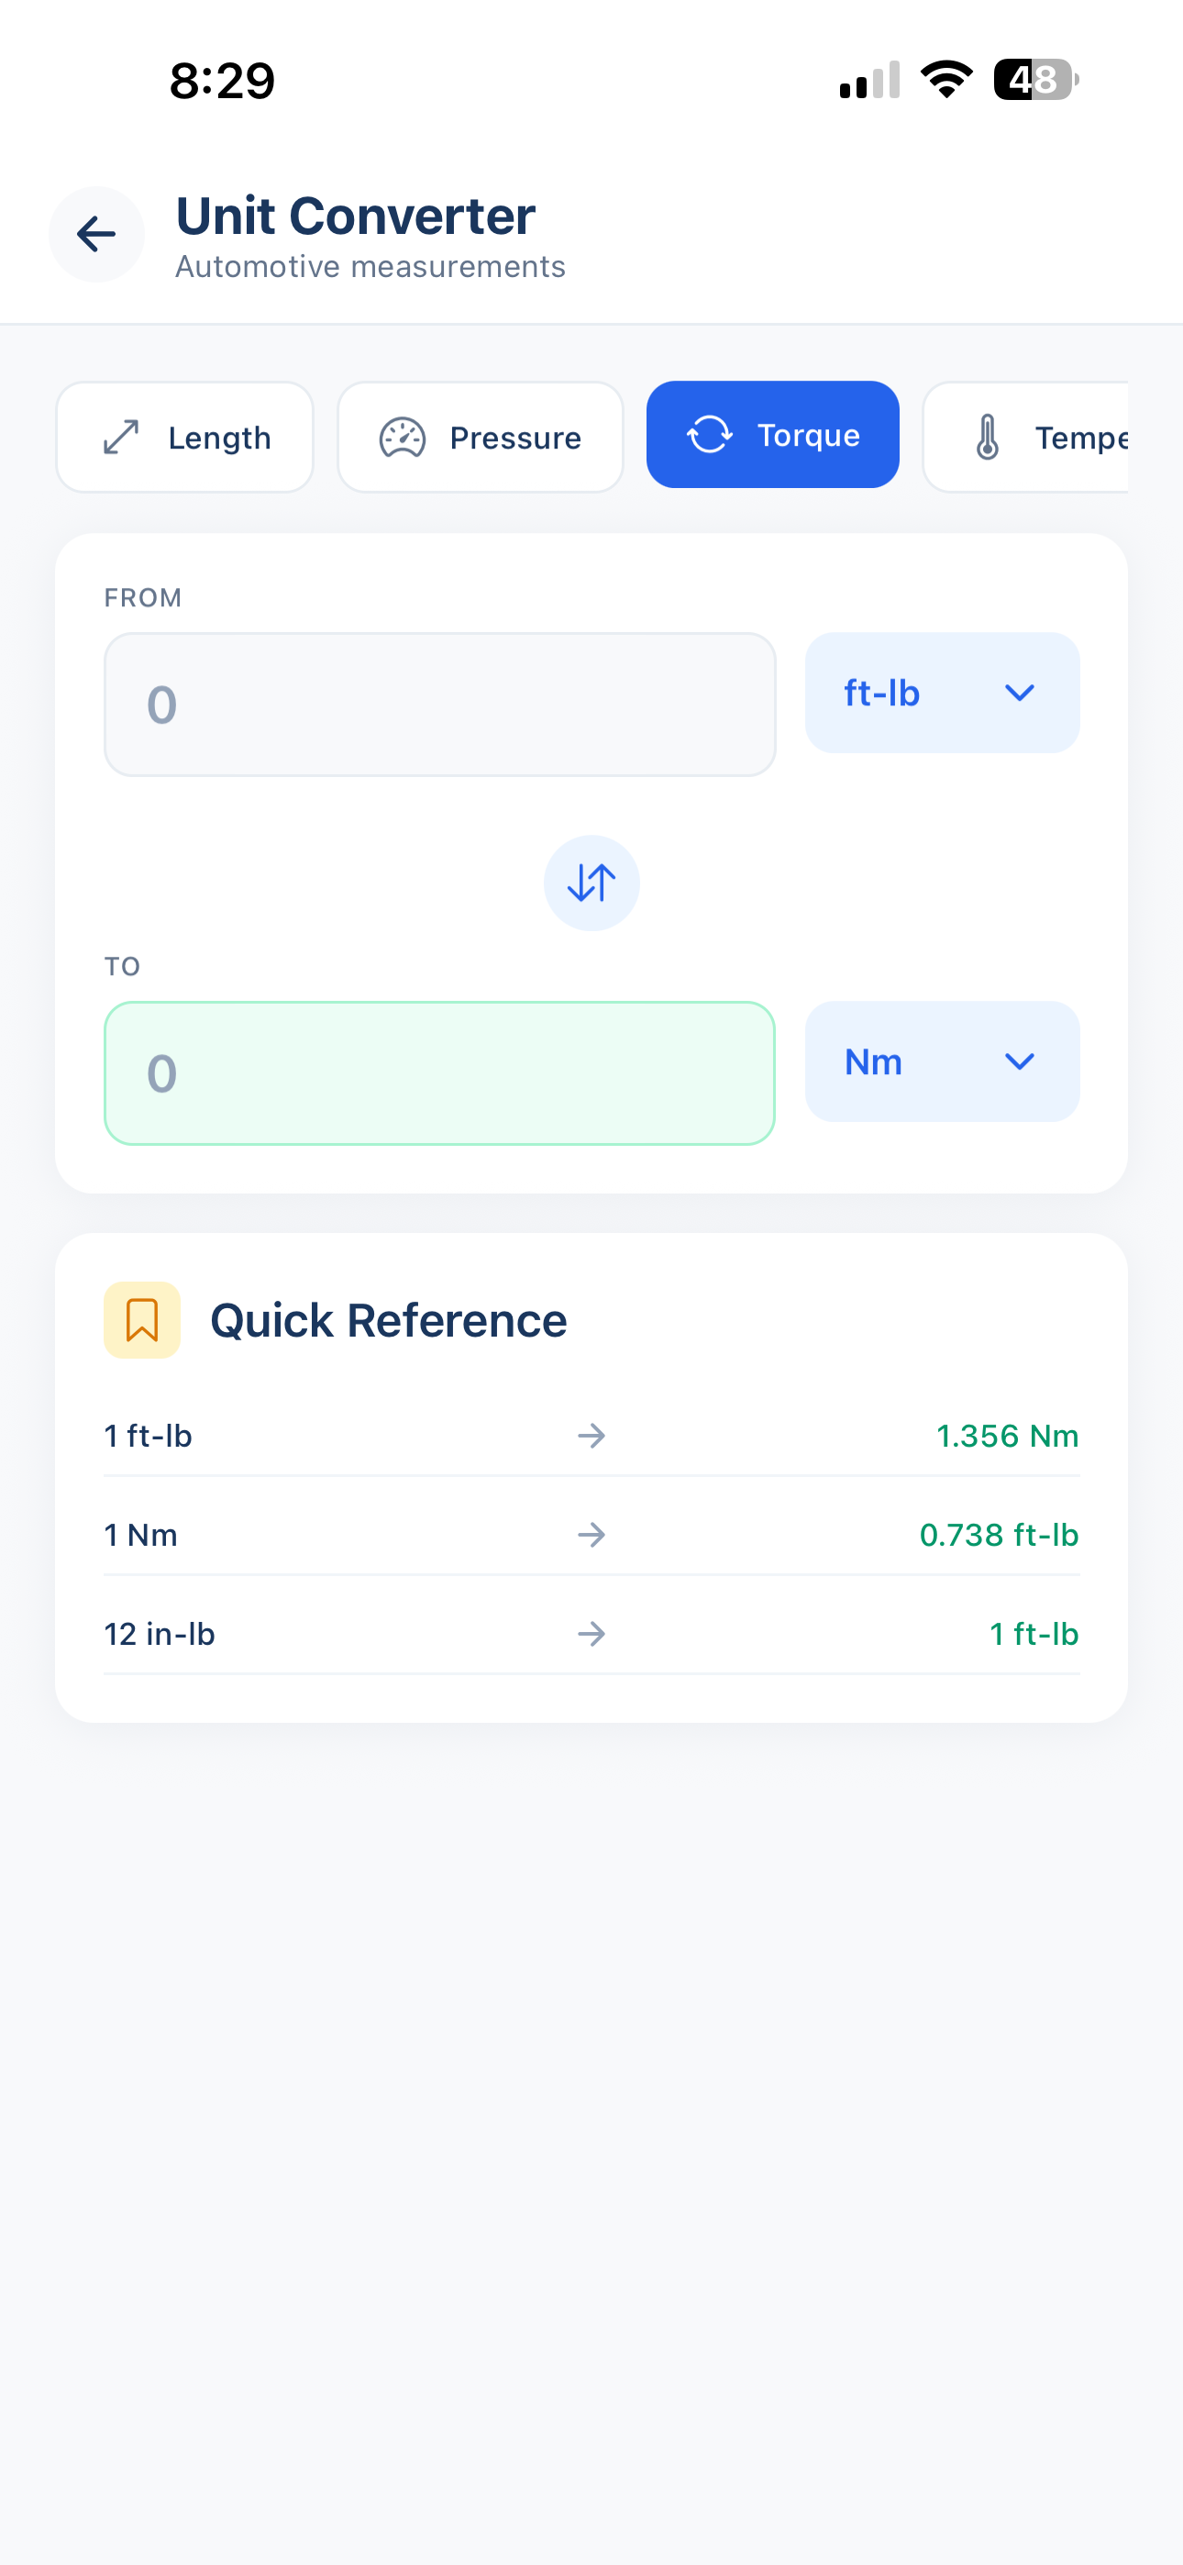Select the 1 Nm reference row
Viewport: 1183px width, 2565px height.
coord(591,1535)
